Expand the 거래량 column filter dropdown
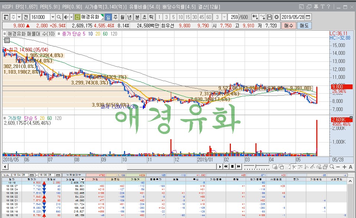 pos(82,179)
